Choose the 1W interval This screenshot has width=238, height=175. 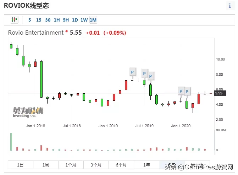pos(84,20)
